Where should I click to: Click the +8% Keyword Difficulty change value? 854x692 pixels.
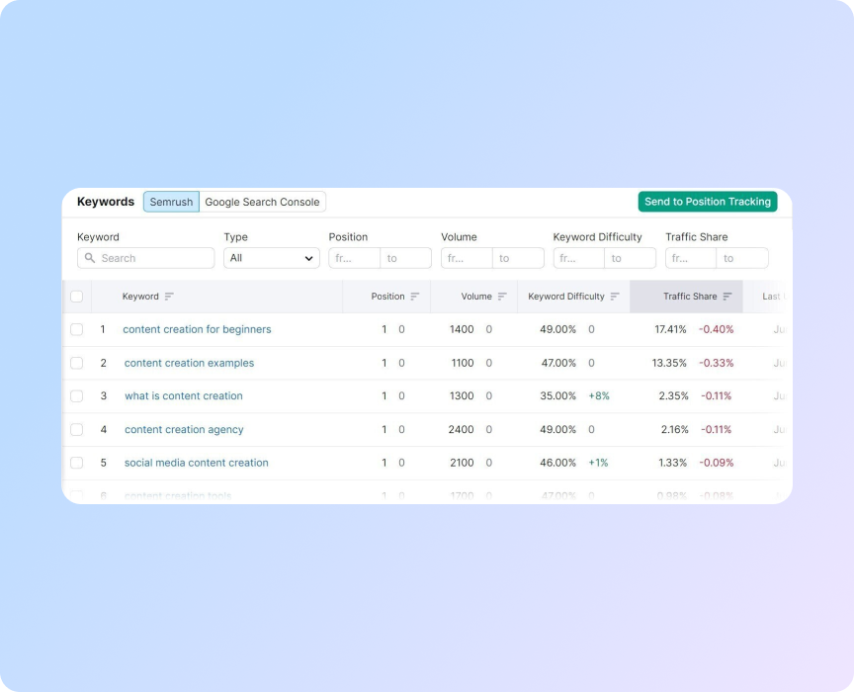tap(599, 395)
